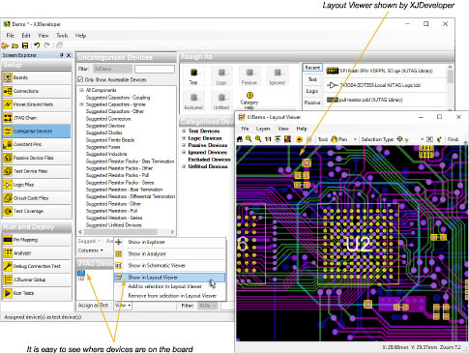Expand the Ignored Devices category
Viewport: 469px width, 353px height.
pos(184,152)
